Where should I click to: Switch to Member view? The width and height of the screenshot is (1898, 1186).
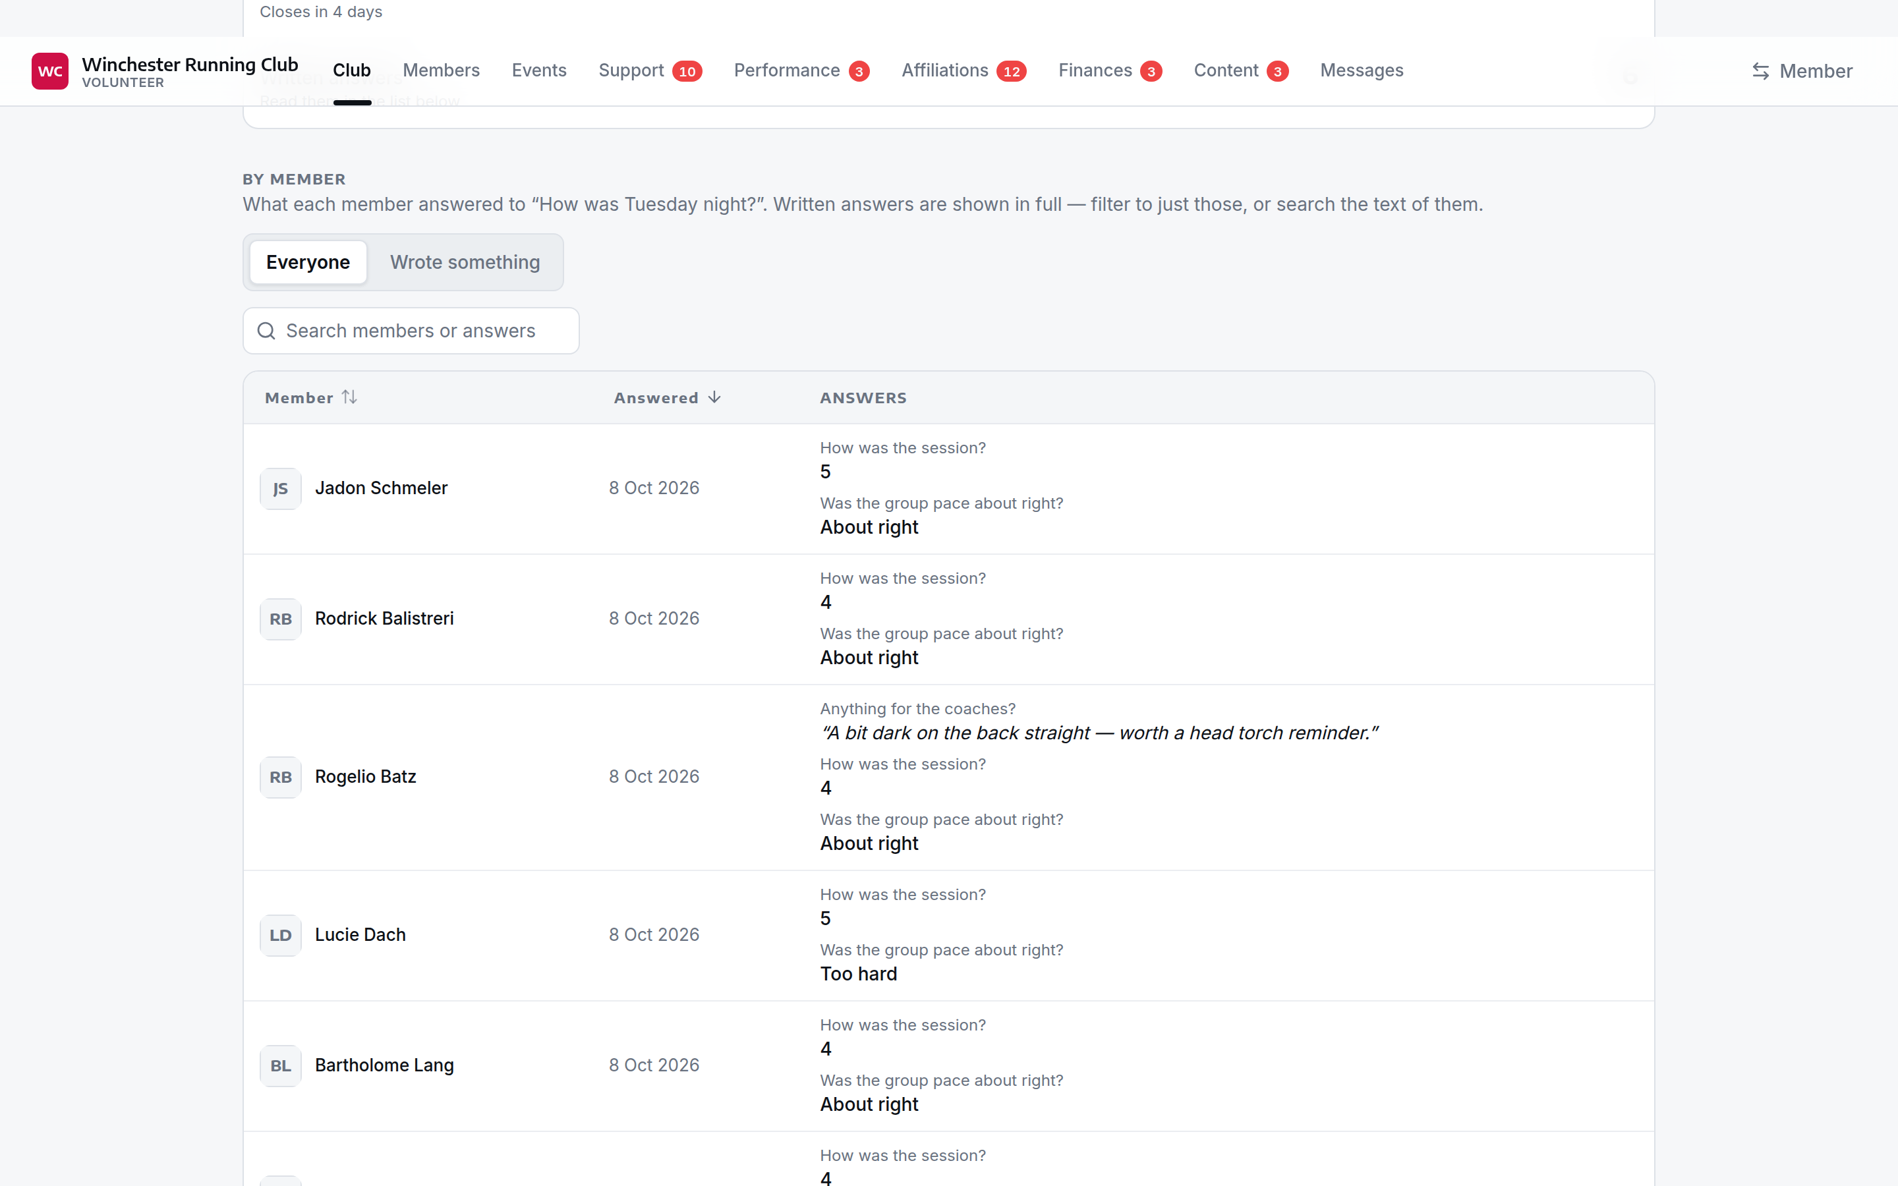pos(1802,71)
